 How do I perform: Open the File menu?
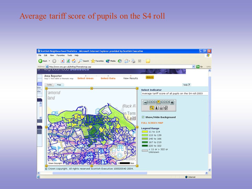pyautogui.click(x=40, y=55)
